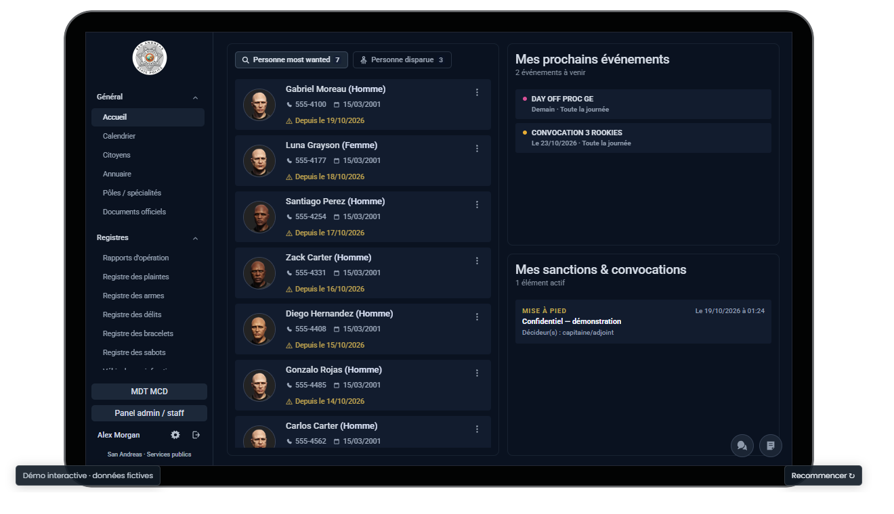Open Pôles / spécialités page

[x=148, y=193]
